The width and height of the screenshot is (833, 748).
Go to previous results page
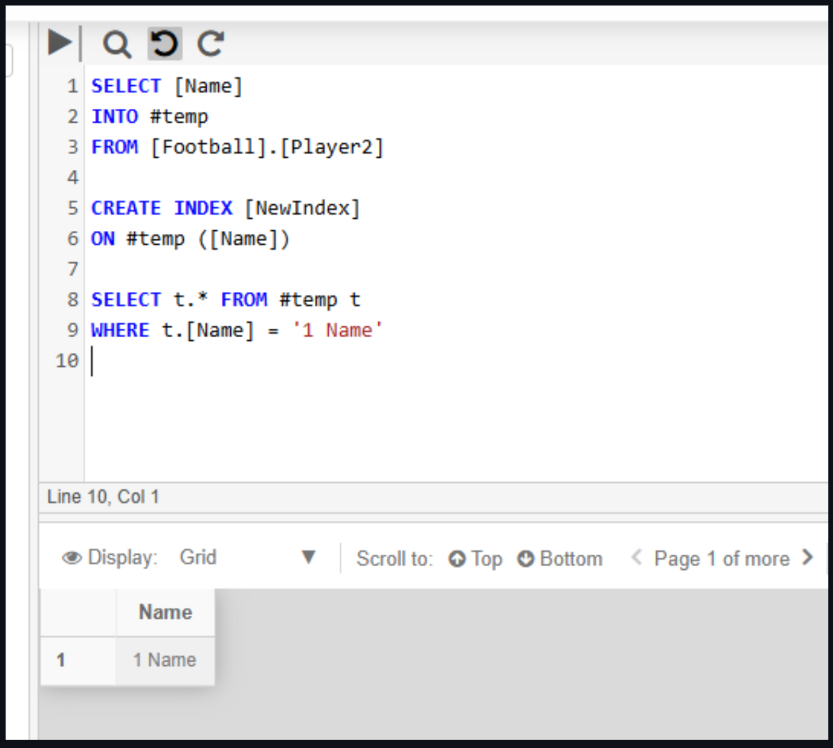637,558
